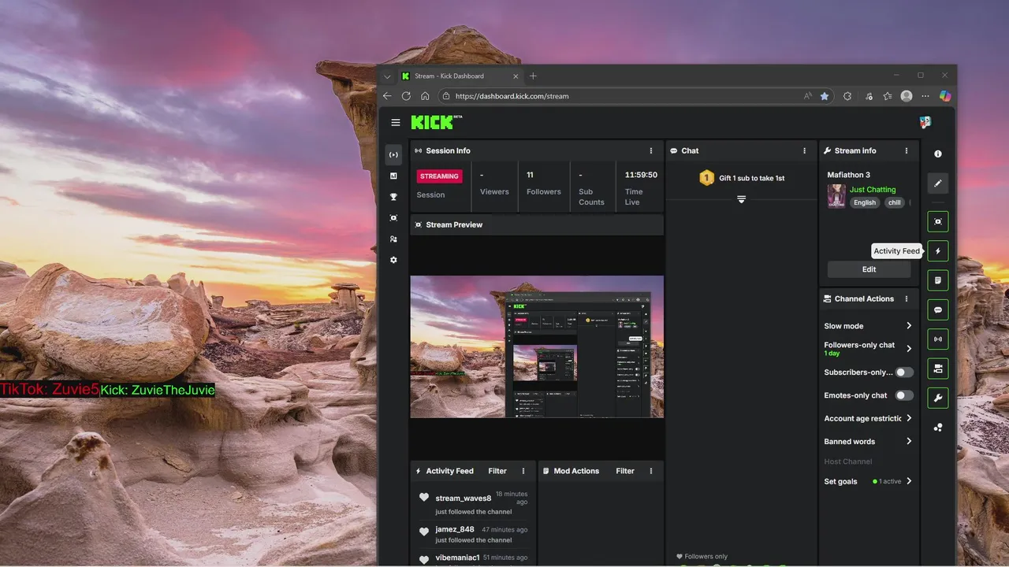This screenshot has width=1009, height=567.
Task: Click the Just Chatting category thumbnail
Action: tap(836, 196)
